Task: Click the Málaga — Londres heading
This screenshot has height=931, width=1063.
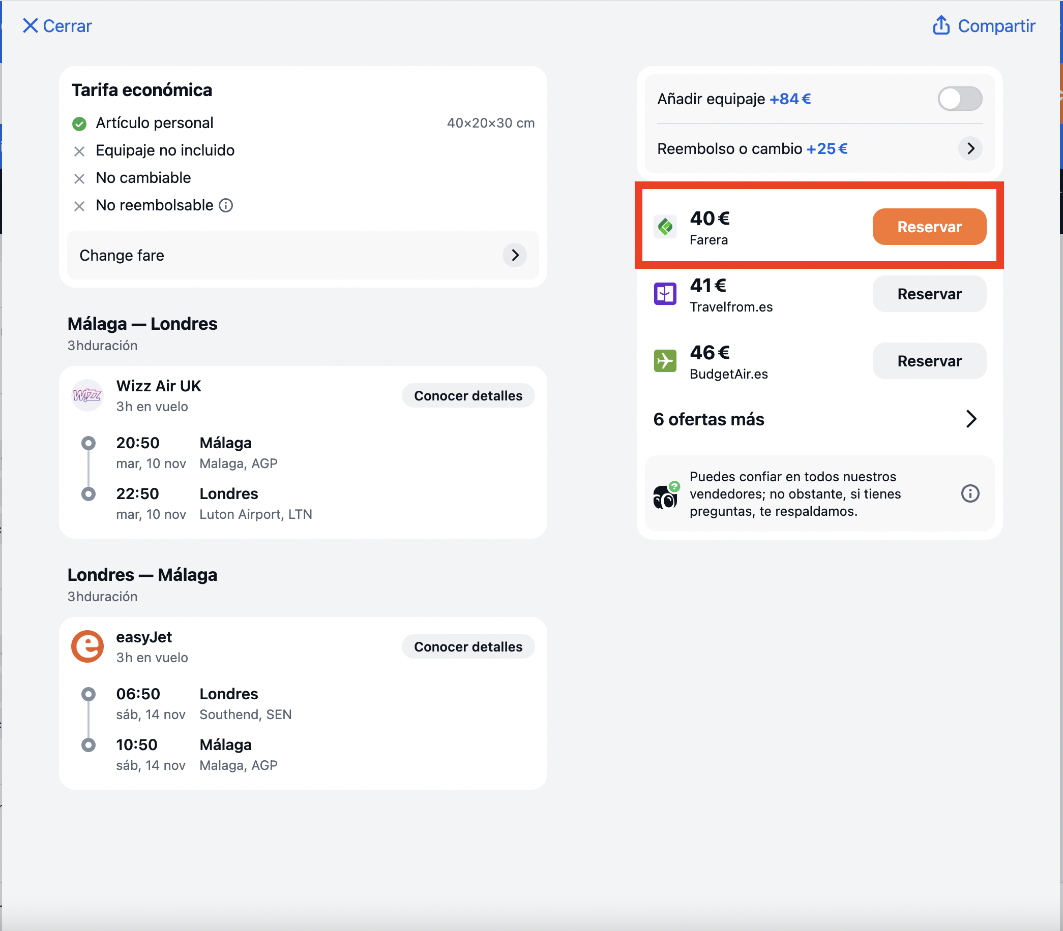Action: tap(142, 324)
